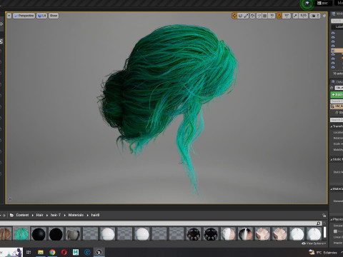Open the Lit view mode menu
This screenshot has height=257, width=343.
41,16
